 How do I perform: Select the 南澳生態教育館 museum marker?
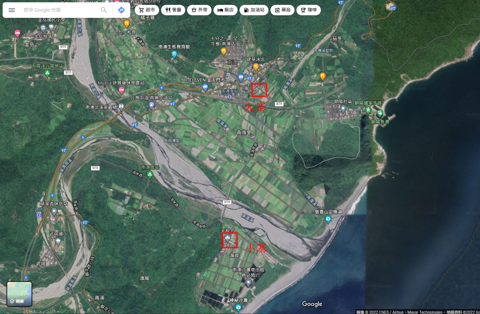174,54
